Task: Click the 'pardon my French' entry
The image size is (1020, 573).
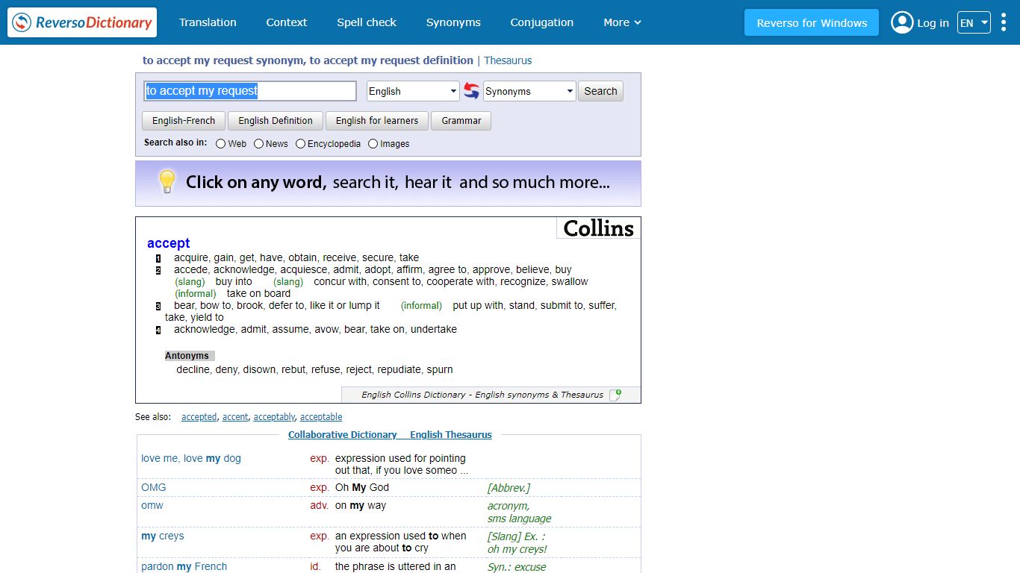Action: click(184, 566)
